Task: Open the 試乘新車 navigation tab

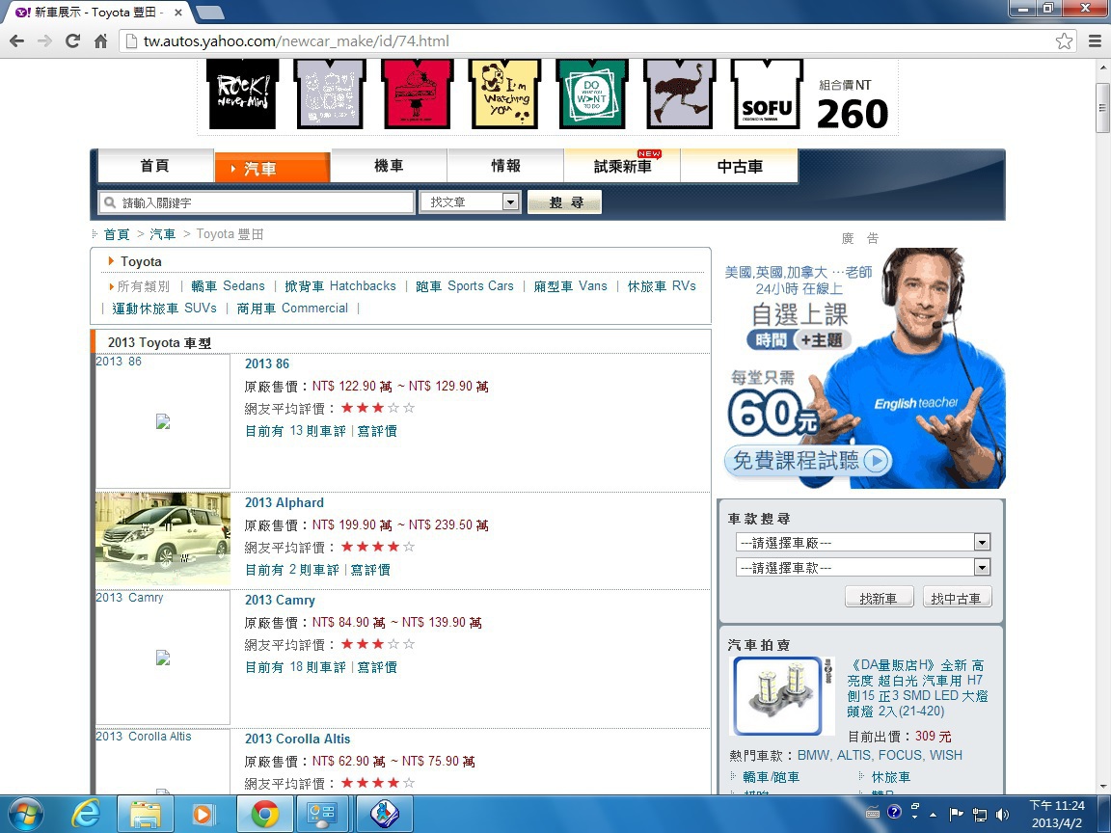Action: click(x=622, y=166)
